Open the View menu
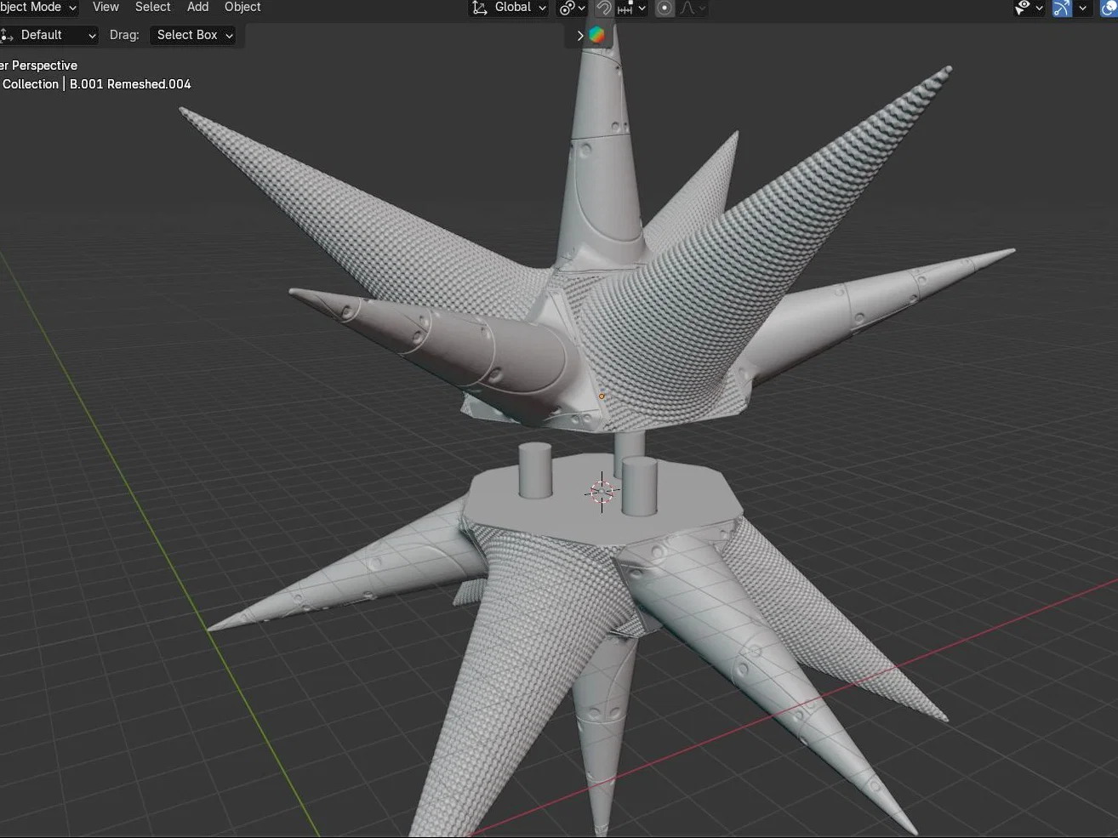The height and width of the screenshot is (838, 1118). [106, 8]
